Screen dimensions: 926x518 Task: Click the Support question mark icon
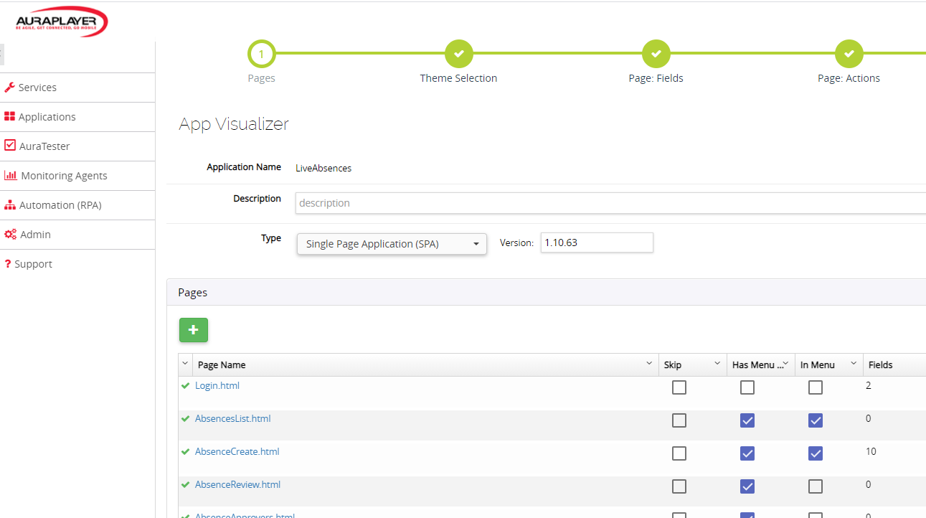7,264
